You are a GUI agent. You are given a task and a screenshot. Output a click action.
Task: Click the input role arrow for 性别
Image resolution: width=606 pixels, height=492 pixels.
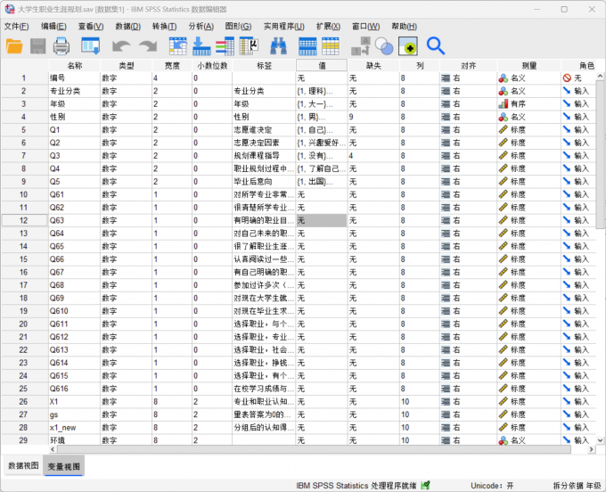[x=567, y=117]
